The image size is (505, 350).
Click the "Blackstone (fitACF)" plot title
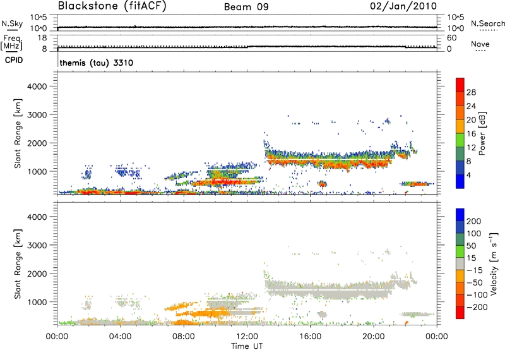[112, 6]
